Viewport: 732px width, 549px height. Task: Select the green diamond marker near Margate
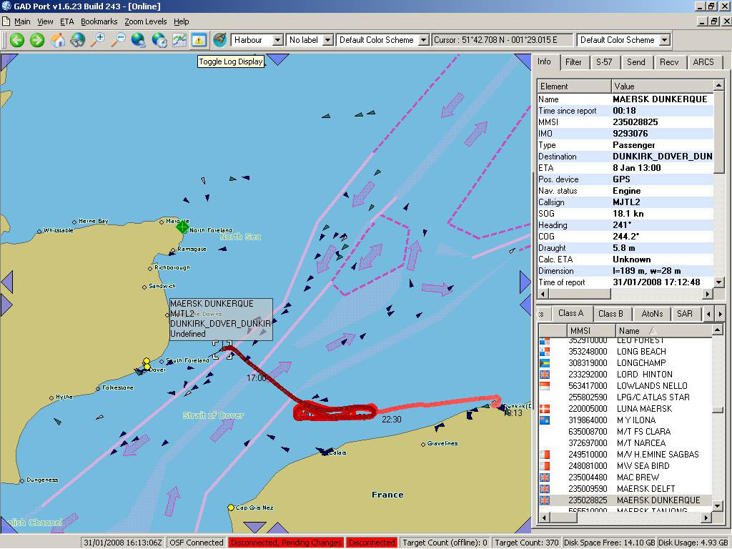pos(182,227)
